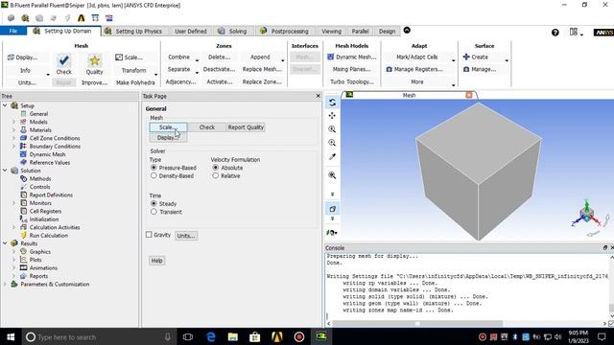Expand the Monitors tree node

[14, 203]
